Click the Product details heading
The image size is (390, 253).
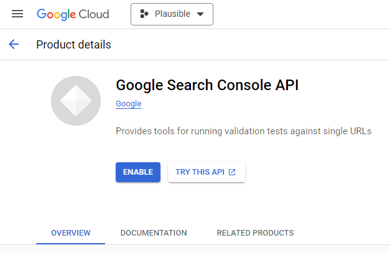pos(73,45)
